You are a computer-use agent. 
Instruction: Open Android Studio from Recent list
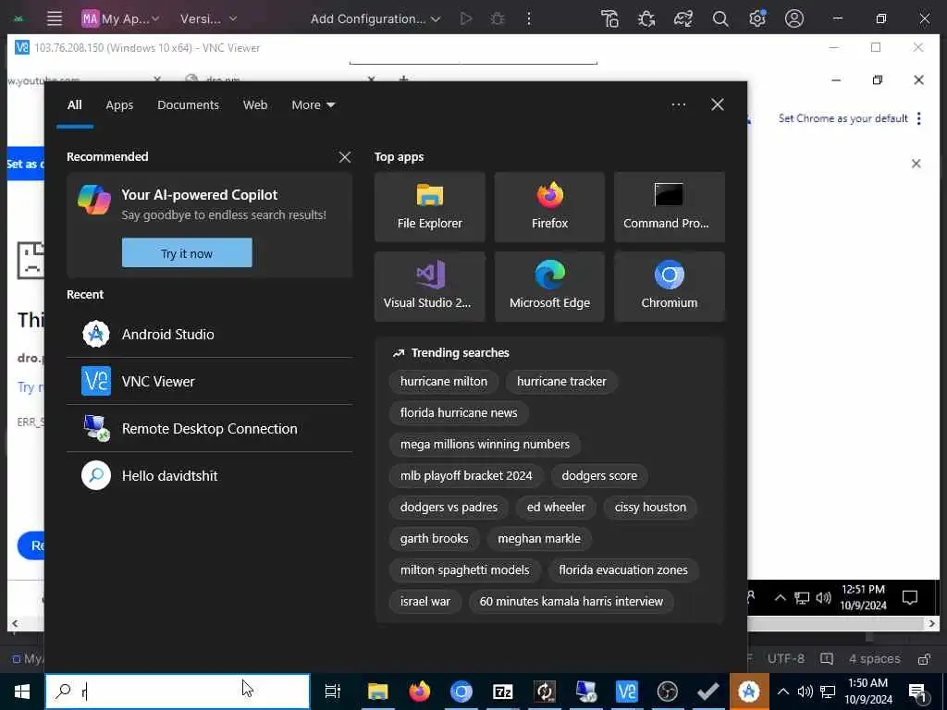pyautogui.click(x=209, y=334)
